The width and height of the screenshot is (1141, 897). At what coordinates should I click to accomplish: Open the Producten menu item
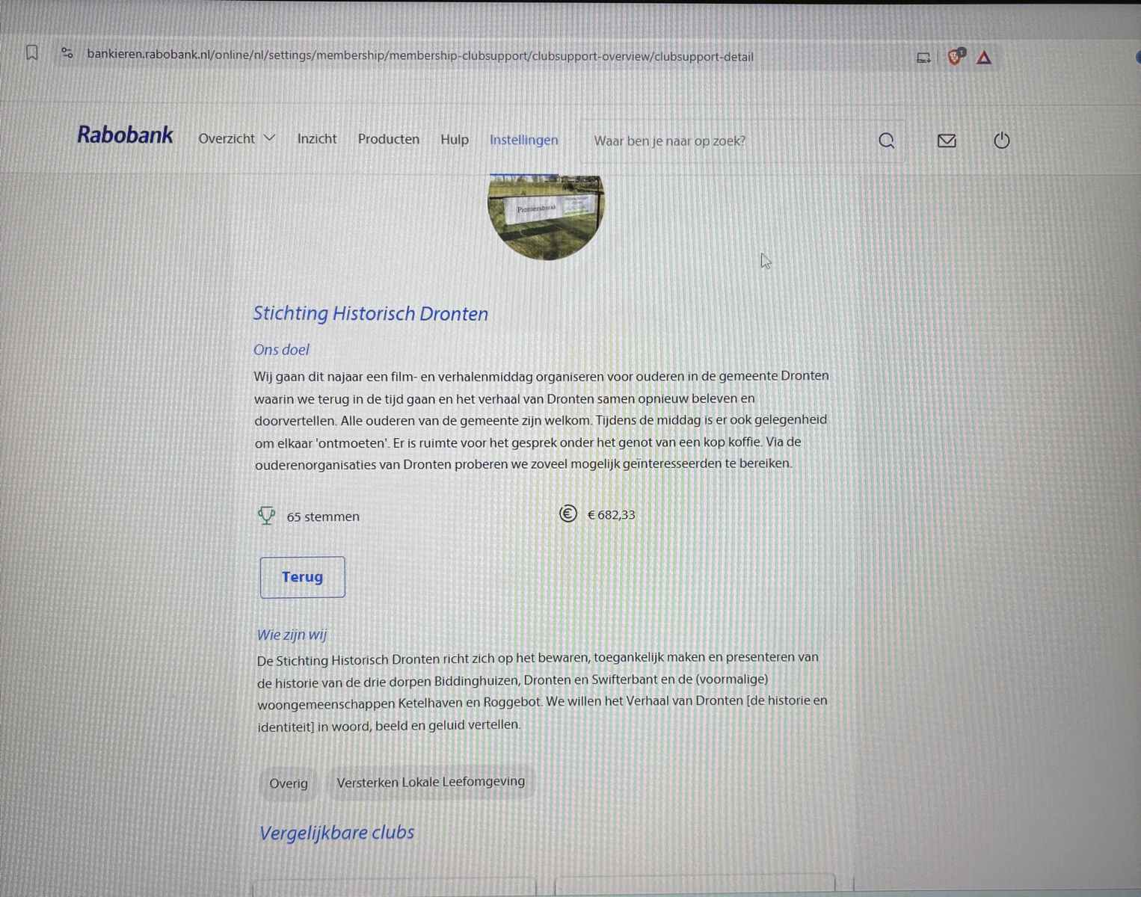pyautogui.click(x=388, y=139)
